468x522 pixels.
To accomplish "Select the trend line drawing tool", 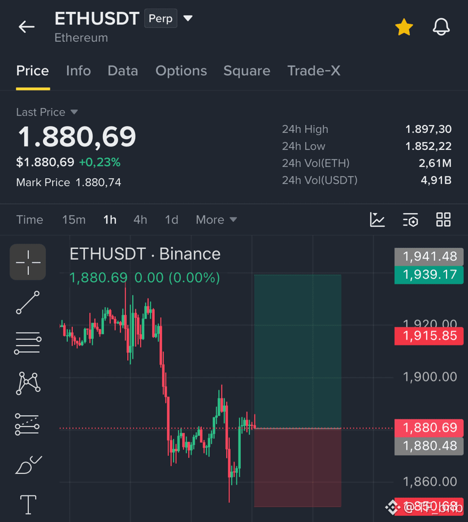I will pyautogui.click(x=28, y=303).
